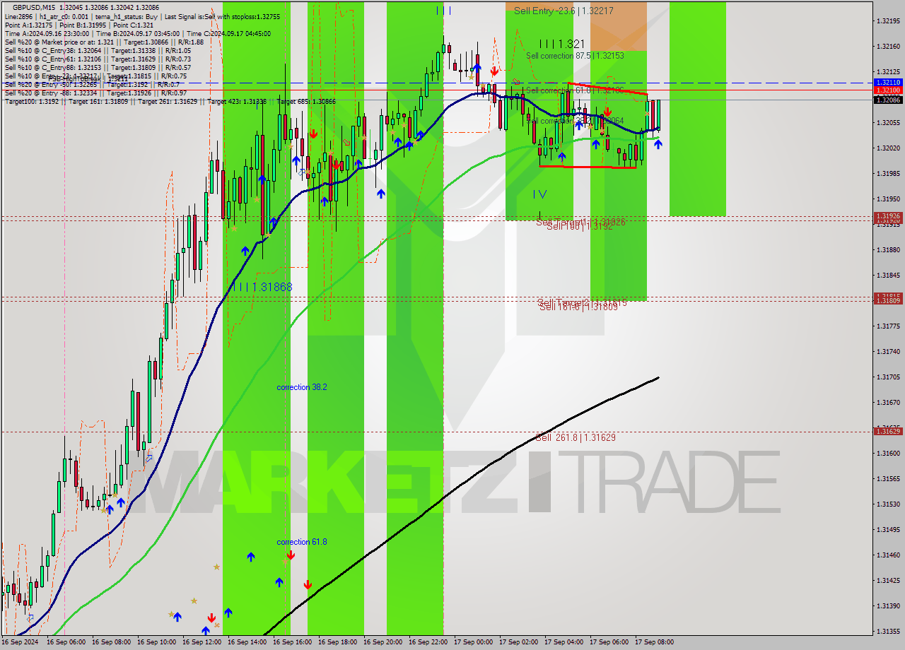Screen dimensions: 905x650
Task: Click the 1.32020 price axis label
Action: click(889, 148)
